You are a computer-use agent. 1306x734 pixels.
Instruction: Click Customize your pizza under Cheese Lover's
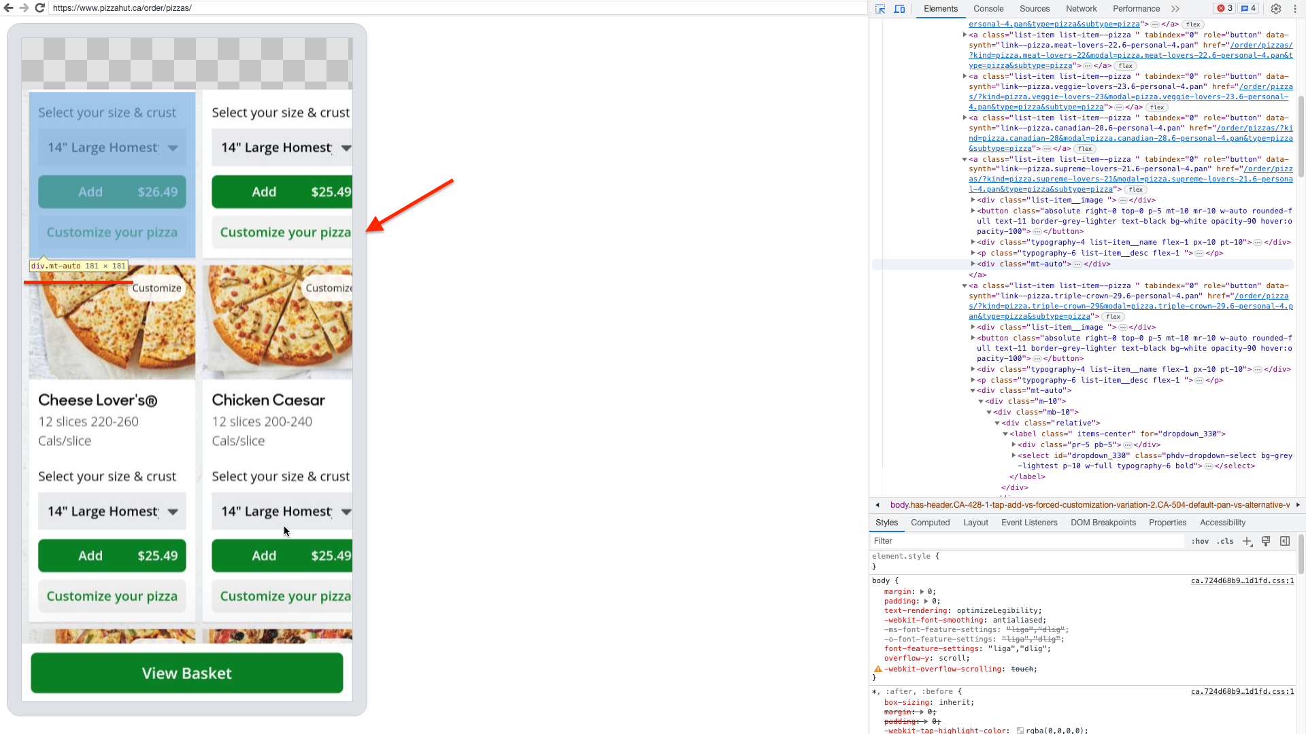coord(112,597)
